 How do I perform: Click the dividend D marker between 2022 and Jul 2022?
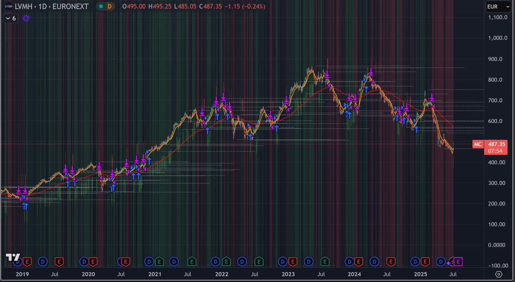[242, 261]
